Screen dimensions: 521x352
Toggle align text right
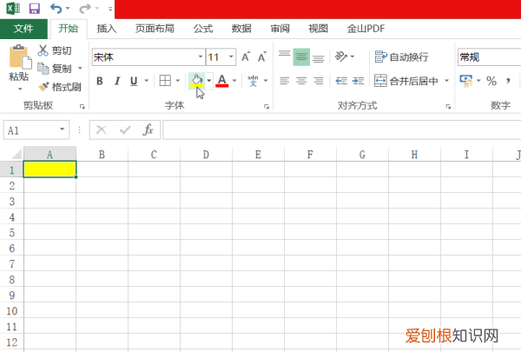point(319,81)
